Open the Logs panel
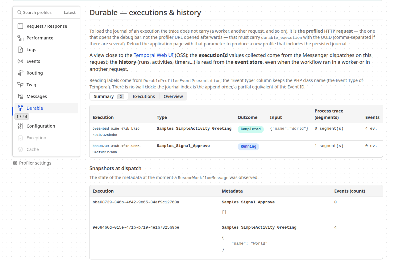Image resolution: width=395 pixels, height=265 pixels. (46, 50)
